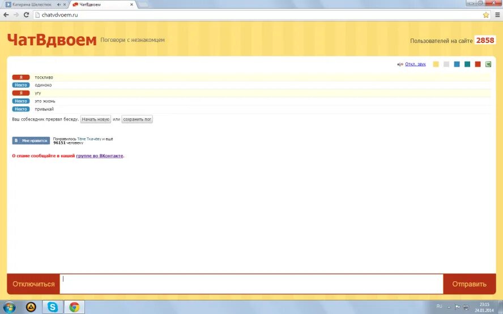Open the группе во ВКонтакте link
This screenshot has width=503, height=314.
click(100, 156)
